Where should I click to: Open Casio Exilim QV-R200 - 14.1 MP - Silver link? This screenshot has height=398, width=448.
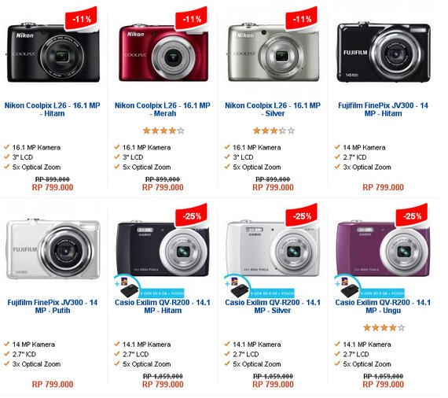(x=273, y=307)
